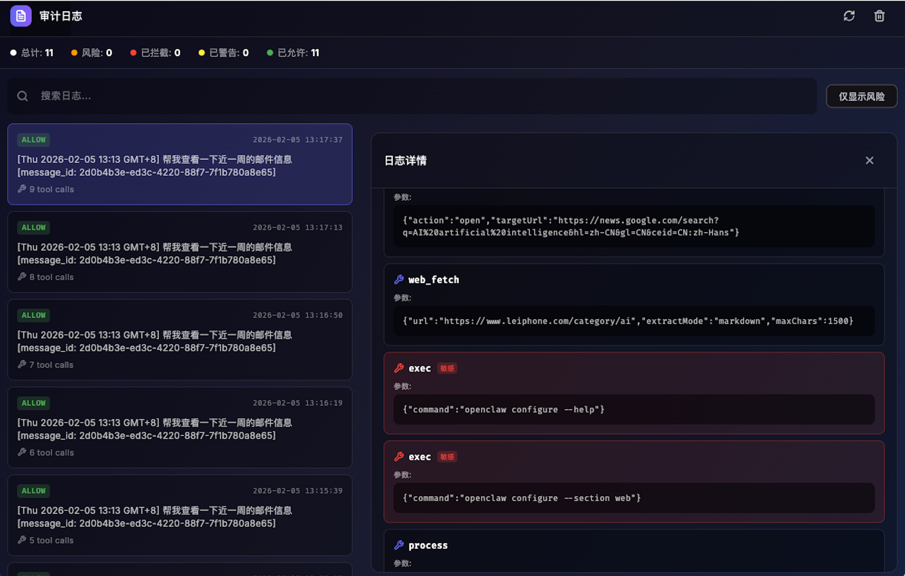
Task: Refresh the audit log list
Action: click(x=850, y=16)
